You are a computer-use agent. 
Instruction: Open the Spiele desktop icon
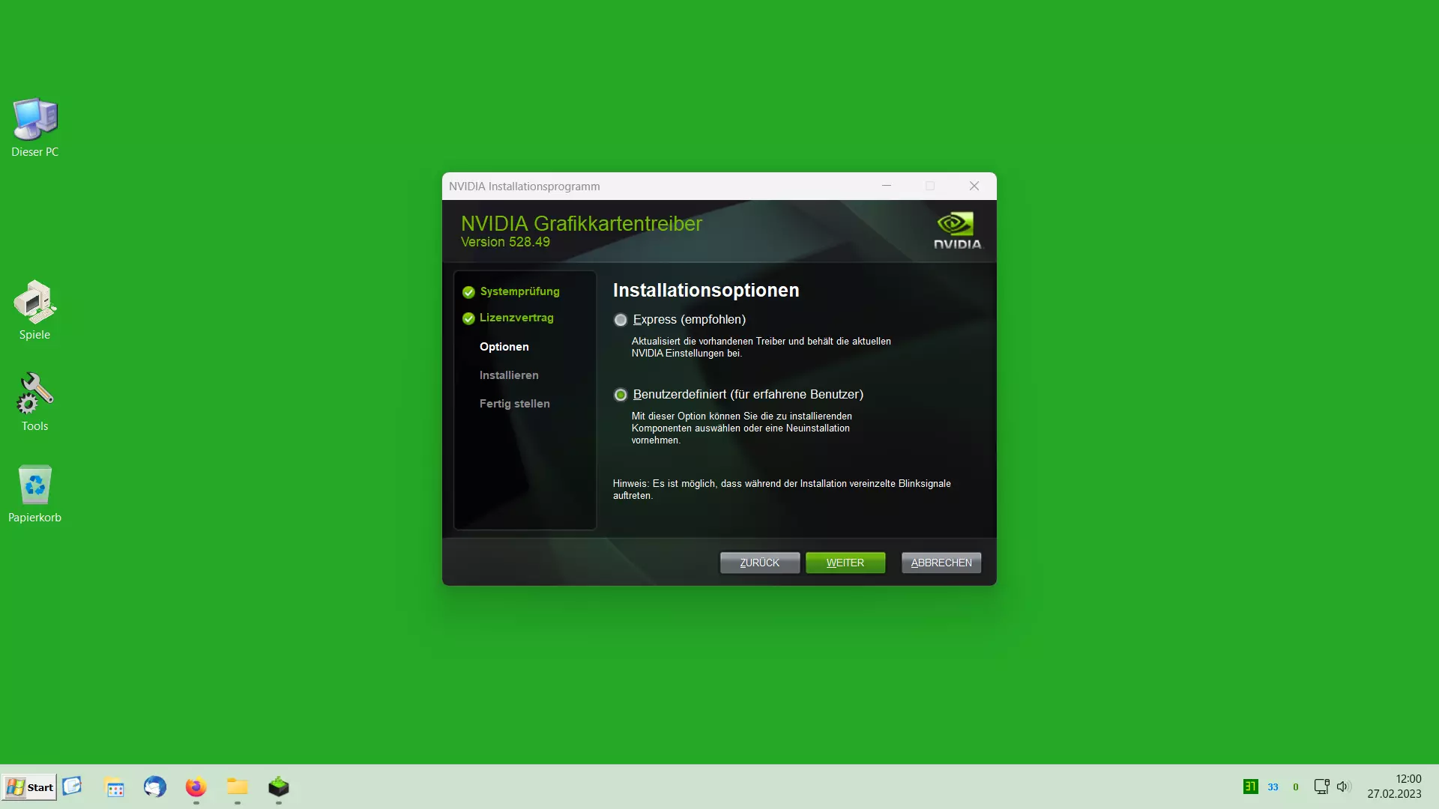pyautogui.click(x=34, y=310)
